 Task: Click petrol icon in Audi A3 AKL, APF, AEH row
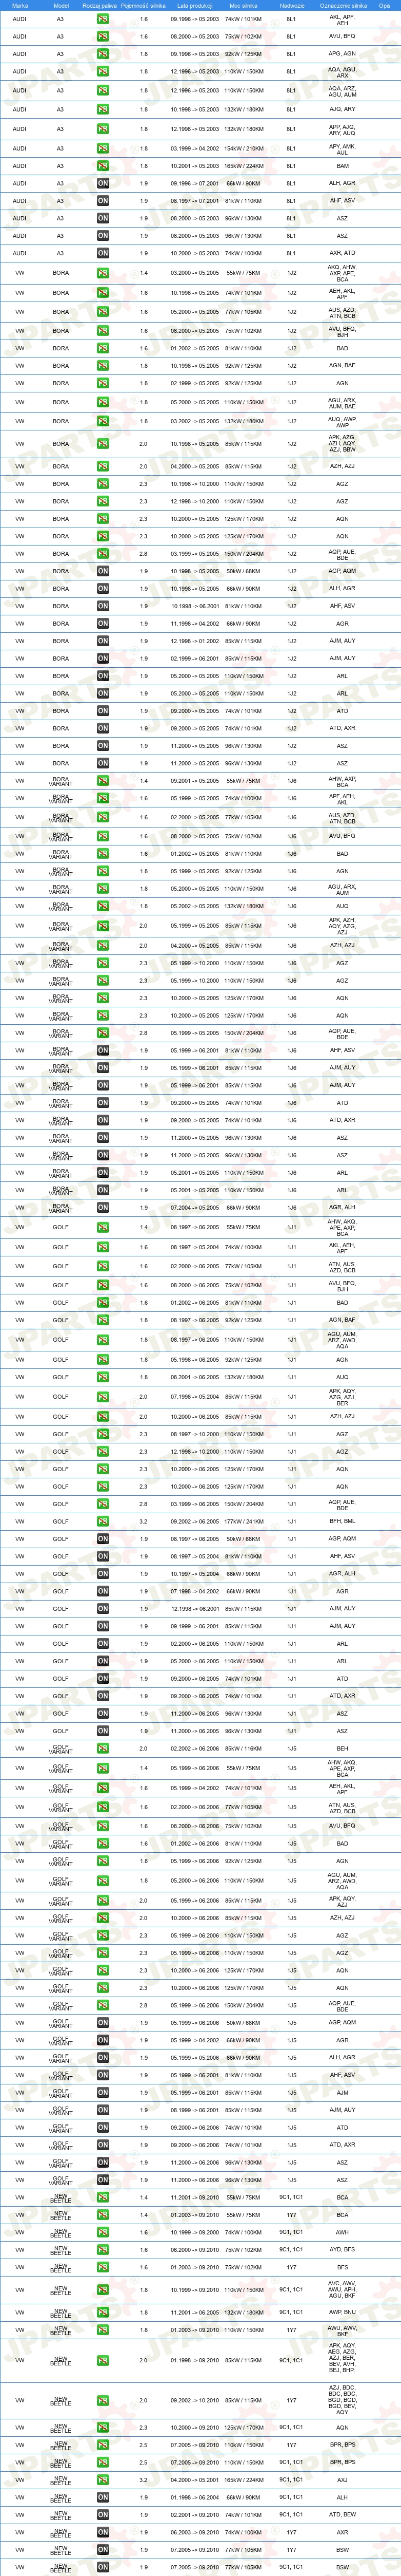[103, 19]
